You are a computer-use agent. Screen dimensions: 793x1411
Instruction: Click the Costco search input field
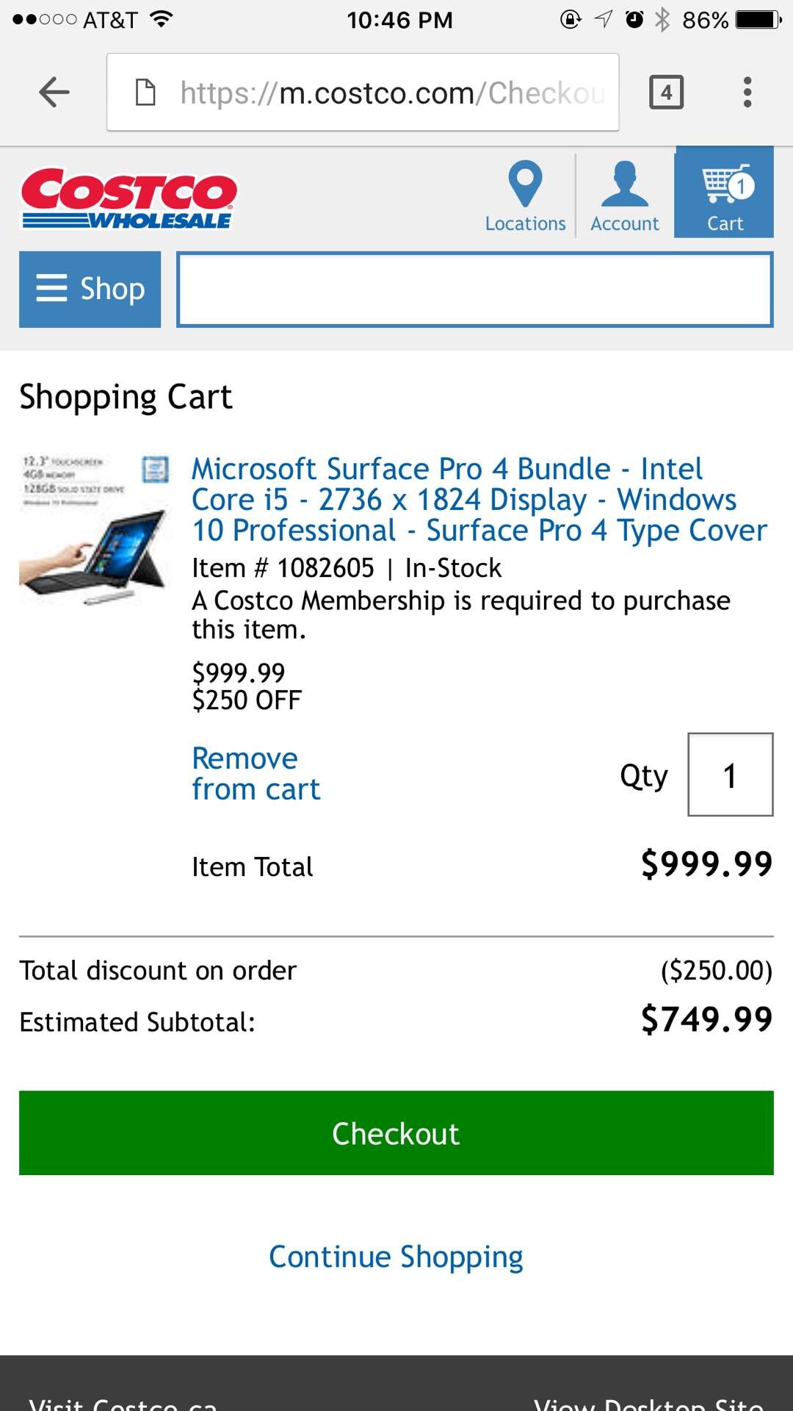pyautogui.click(x=474, y=290)
